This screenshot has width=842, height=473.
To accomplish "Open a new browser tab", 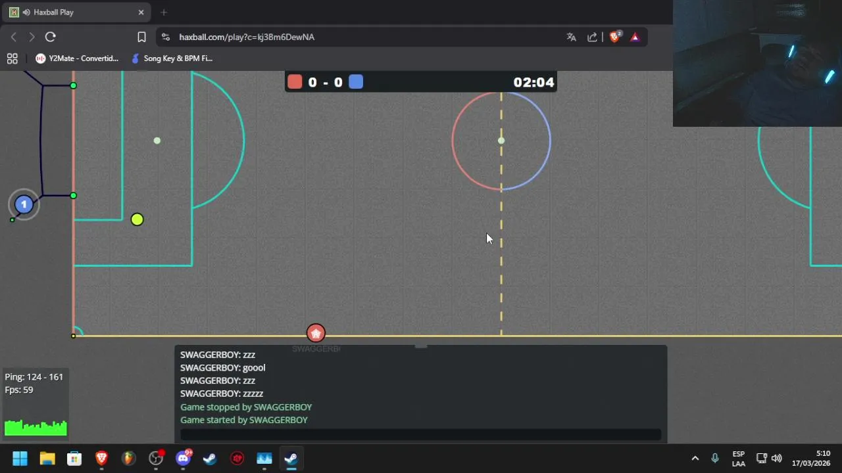I will [164, 12].
